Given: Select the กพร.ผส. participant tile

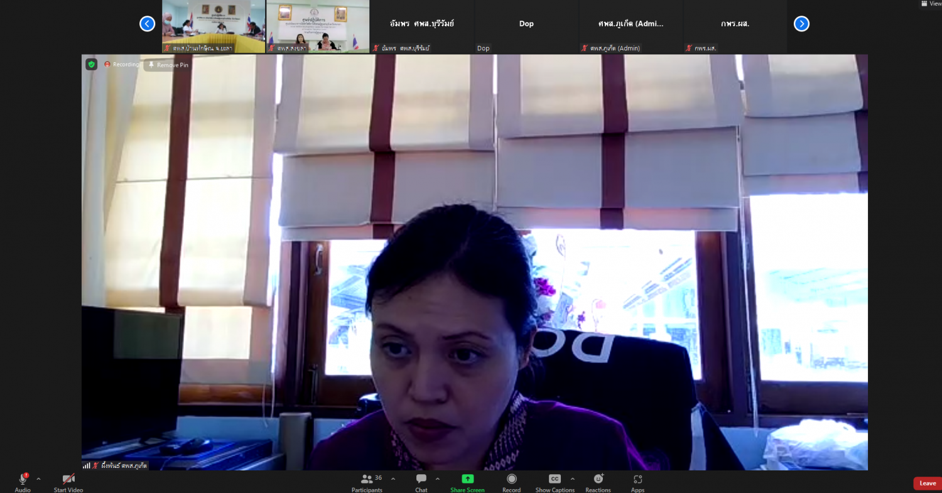Looking at the screenshot, I should click(735, 26).
